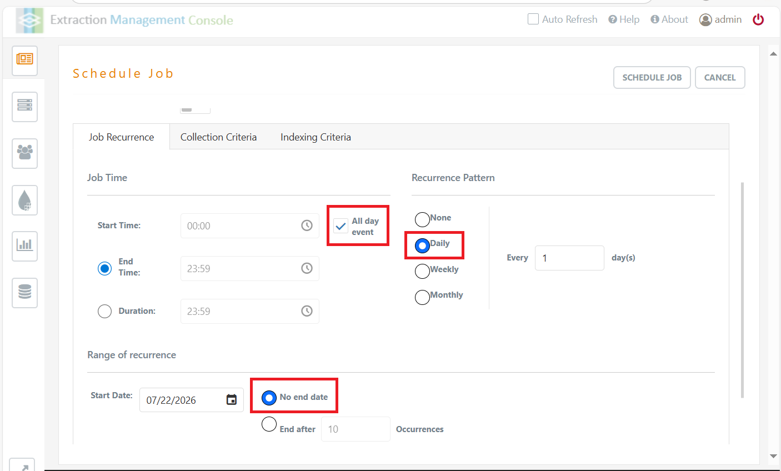Switch to the Job Recurrence tab

[121, 137]
